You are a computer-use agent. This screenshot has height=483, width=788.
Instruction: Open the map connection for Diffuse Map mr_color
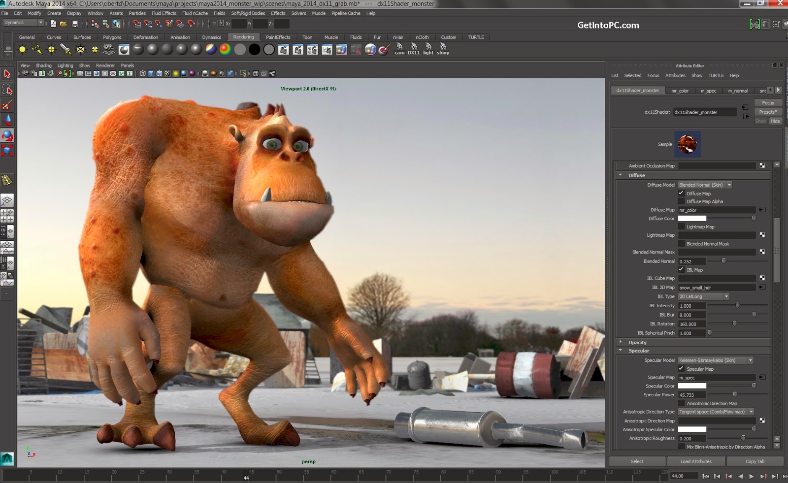tap(762, 210)
